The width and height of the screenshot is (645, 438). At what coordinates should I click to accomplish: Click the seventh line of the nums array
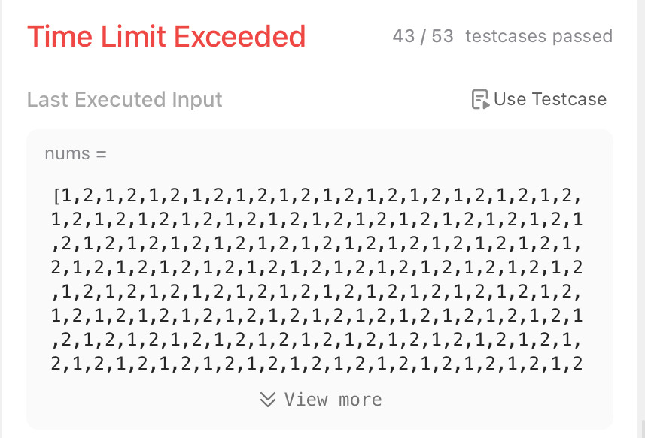click(x=317, y=340)
